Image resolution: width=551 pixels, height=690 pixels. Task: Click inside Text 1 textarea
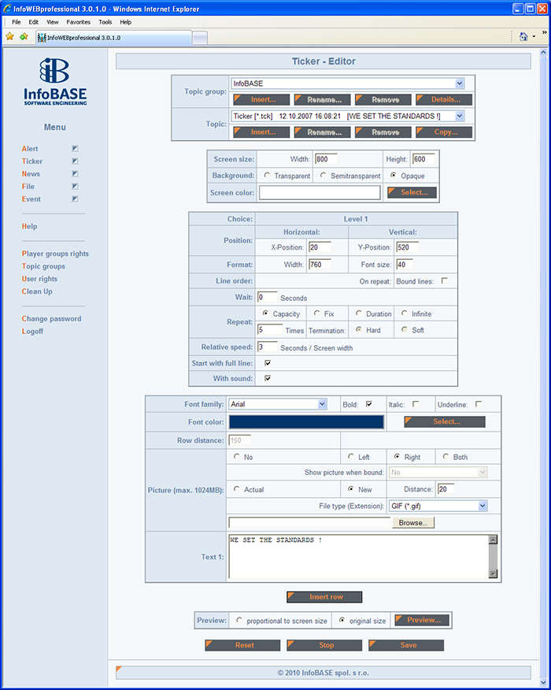point(359,557)
